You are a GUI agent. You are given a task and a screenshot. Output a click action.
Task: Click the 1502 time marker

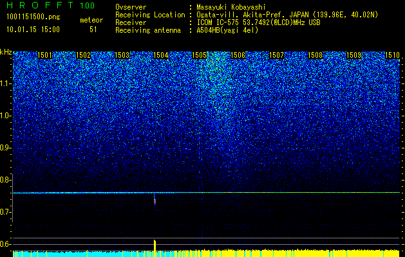[x=84, y=55]
